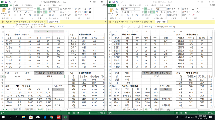The height and width of the screenshot is (120, 215).
Task: Select 기본작업-2 sheet tab in left window
Action: click(x=18, y=110)
